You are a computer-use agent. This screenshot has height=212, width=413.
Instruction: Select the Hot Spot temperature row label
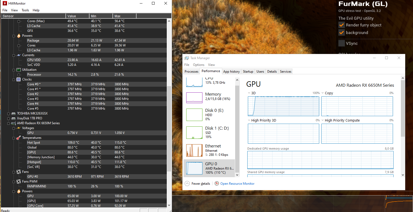tap(34, 143)
